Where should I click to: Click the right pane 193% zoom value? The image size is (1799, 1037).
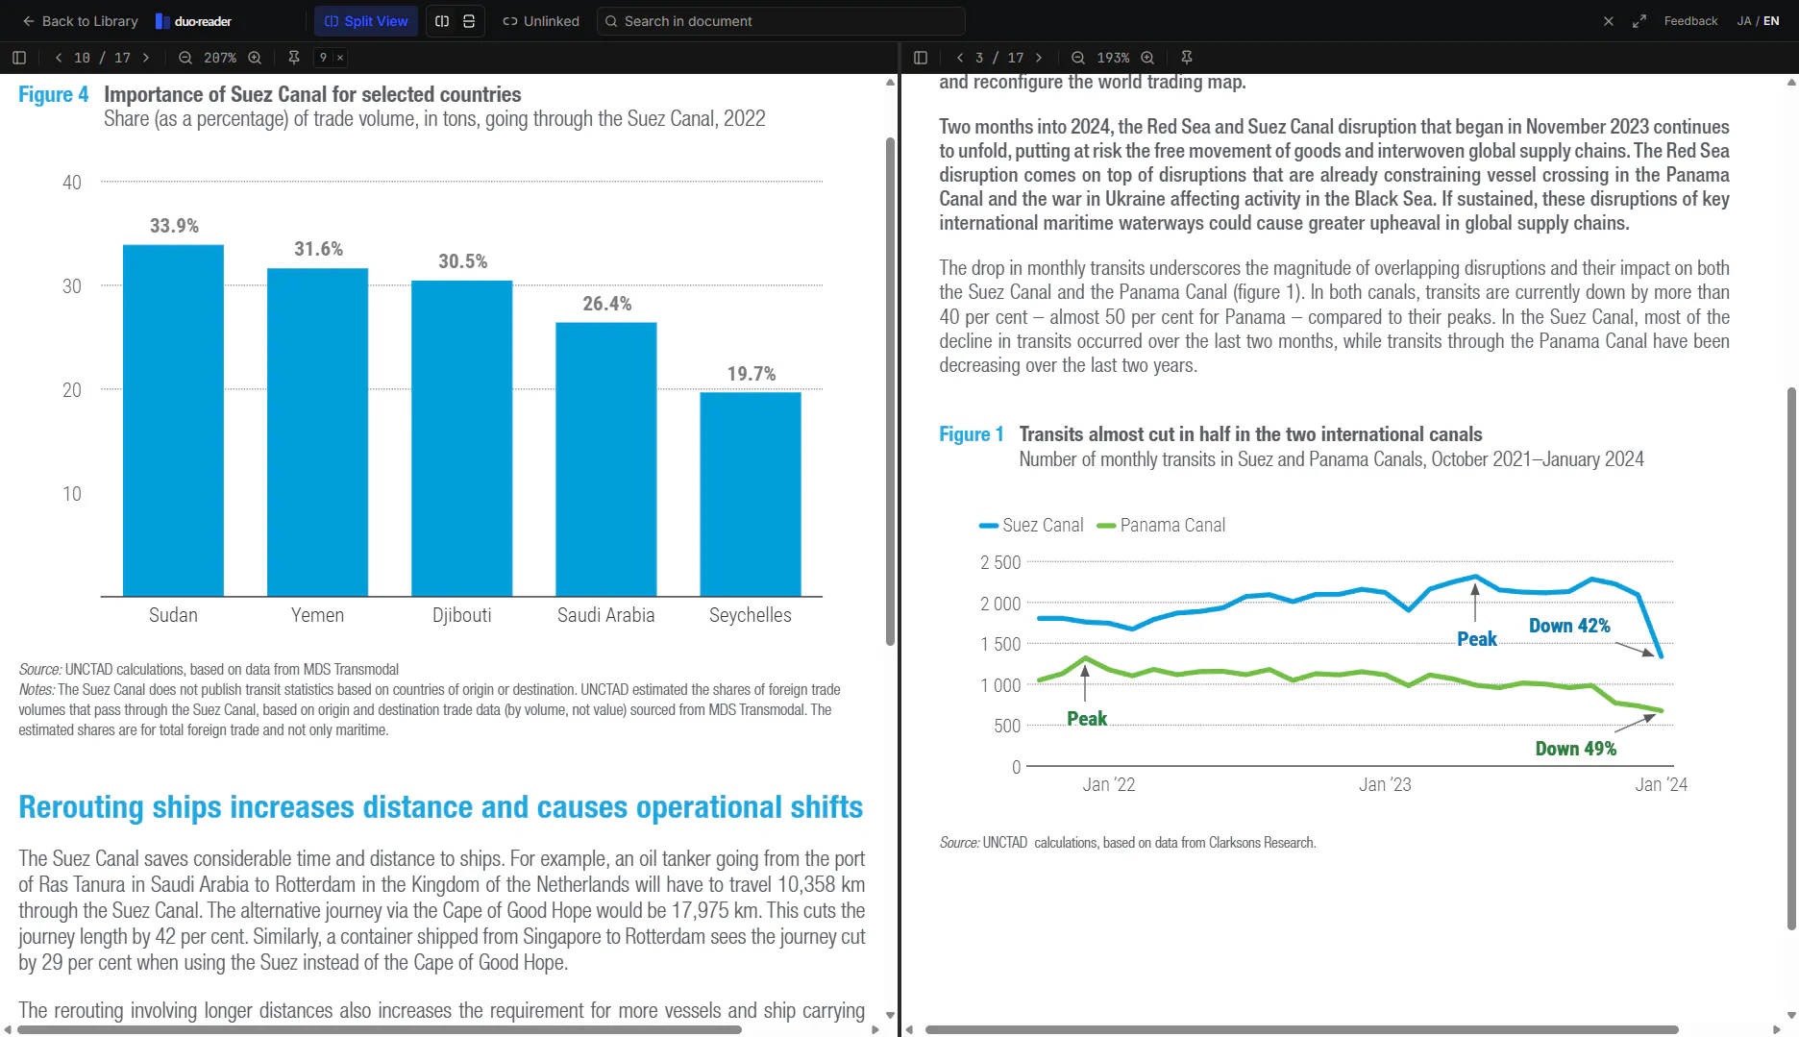(x=1113, y=58)
